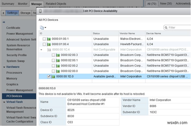This screenshot has height=126, width=191.
Task: Click the device icon for 0000:02:00.3
Action: (58, 55)
